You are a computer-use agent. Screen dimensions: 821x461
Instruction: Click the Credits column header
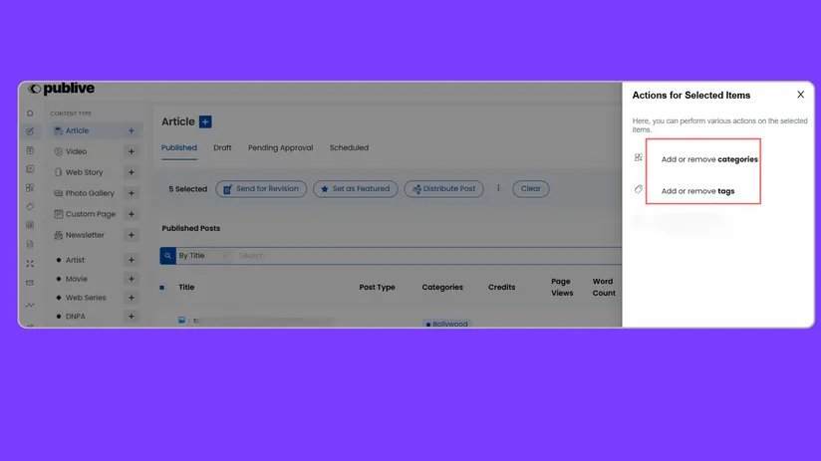[x=501, y=288]
